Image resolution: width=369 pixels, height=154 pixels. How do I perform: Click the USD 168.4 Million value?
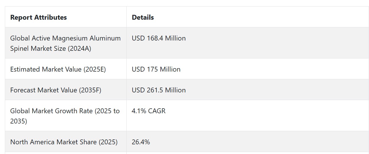[x=159, y=38]
